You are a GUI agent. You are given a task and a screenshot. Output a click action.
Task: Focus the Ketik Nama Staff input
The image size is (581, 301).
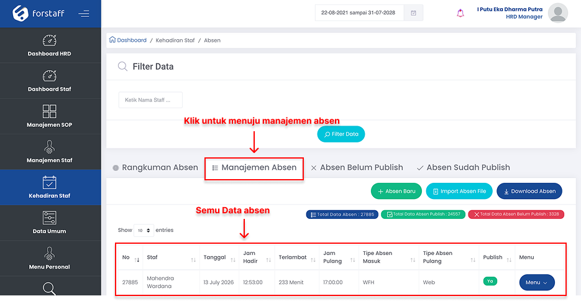pos(150,100)
